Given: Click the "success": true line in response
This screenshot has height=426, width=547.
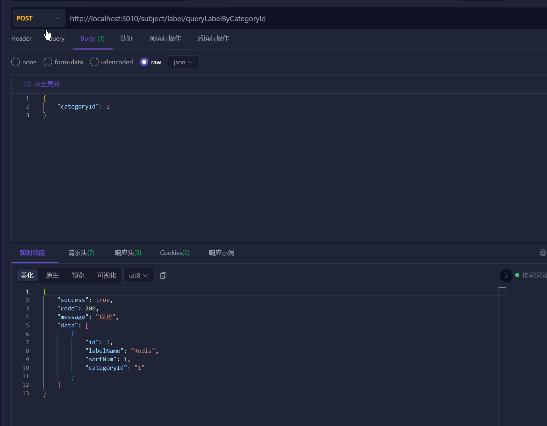Looking at the screenshot, I should point(85,300).
